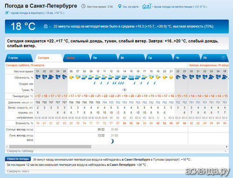Click the humidity value "87"

click(x=118, y=123)
